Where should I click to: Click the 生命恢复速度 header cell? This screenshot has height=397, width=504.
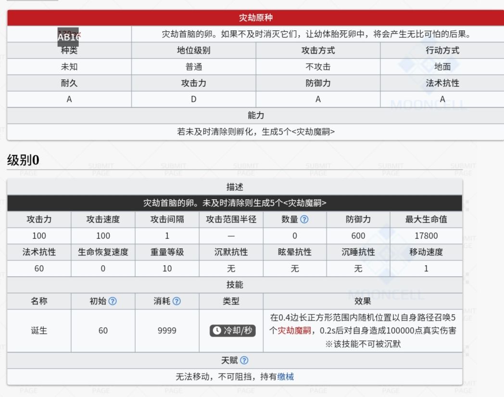click(103, 252)
